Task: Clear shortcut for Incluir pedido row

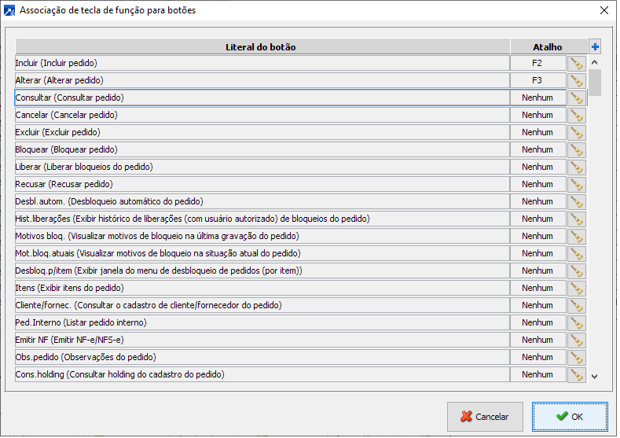Action: [577, 64]
